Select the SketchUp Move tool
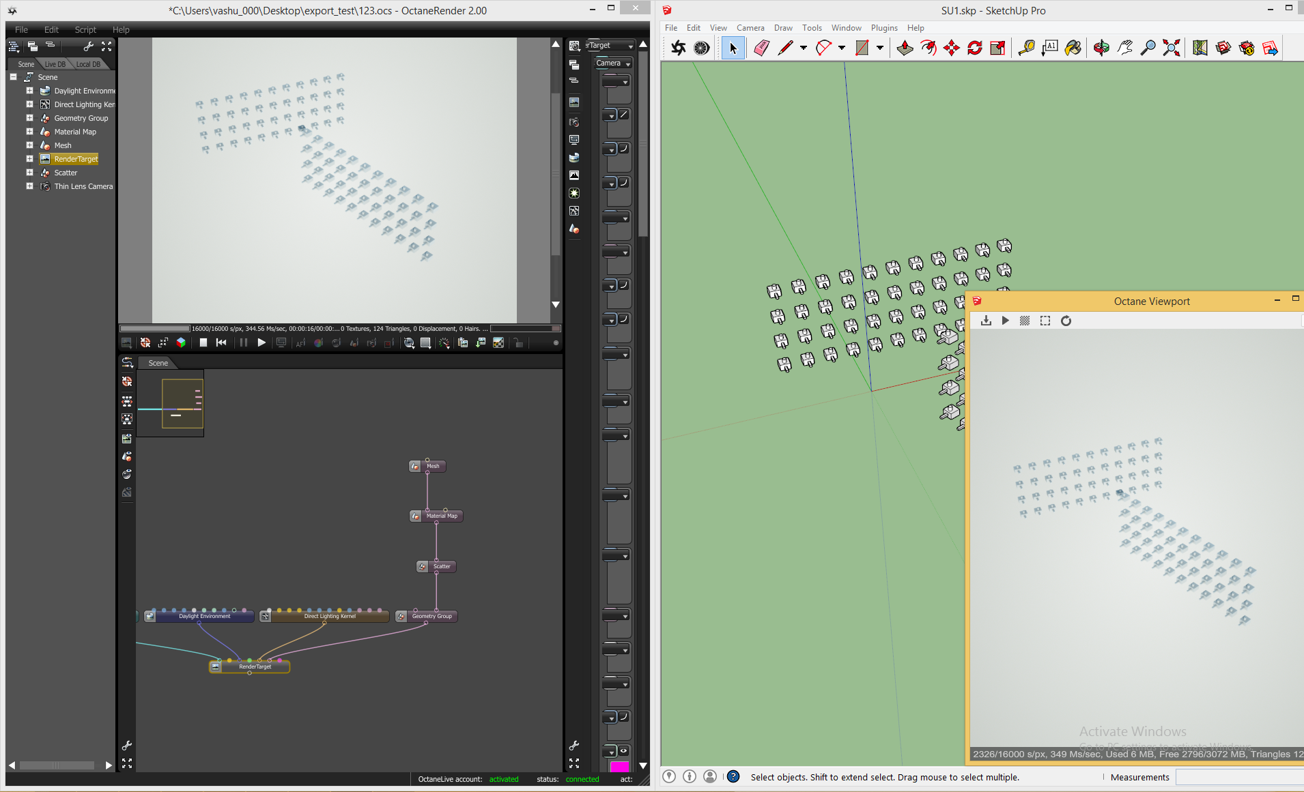The image size is (1304, 792). click(951, 48)
